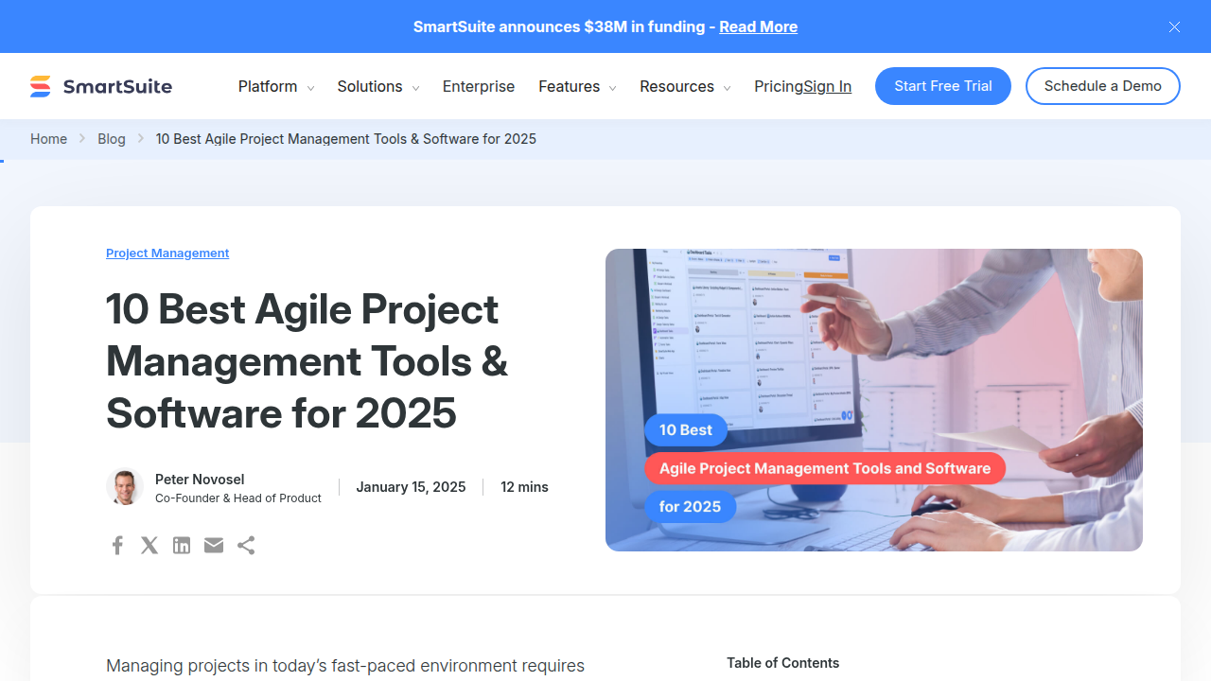Screen dimensions: 1211x681
Task: Open Read More funding link
Action: pos(758,26)
